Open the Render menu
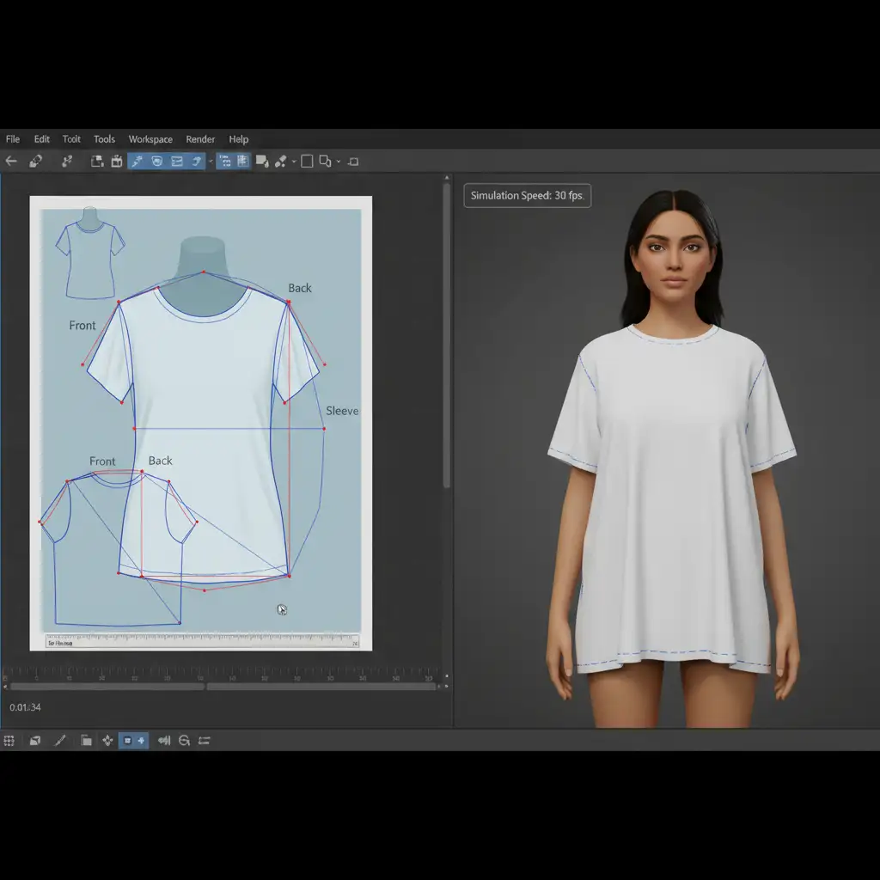Image resolution: width=880 pixels, height=880 pixels. pos(200,139)
